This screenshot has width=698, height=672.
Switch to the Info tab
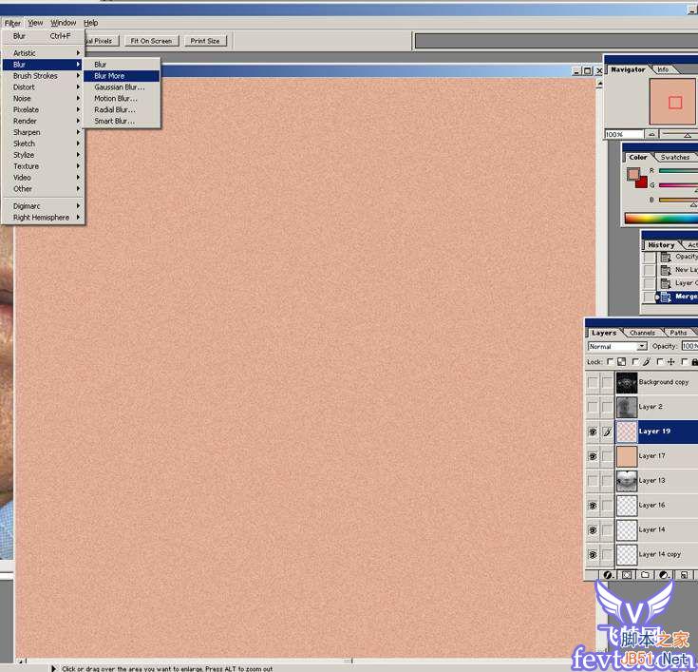[663, 69]
